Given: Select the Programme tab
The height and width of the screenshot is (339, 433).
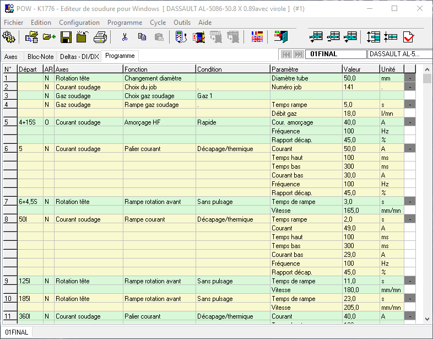Looking at the screenshot, I should (x=120, y=56).
